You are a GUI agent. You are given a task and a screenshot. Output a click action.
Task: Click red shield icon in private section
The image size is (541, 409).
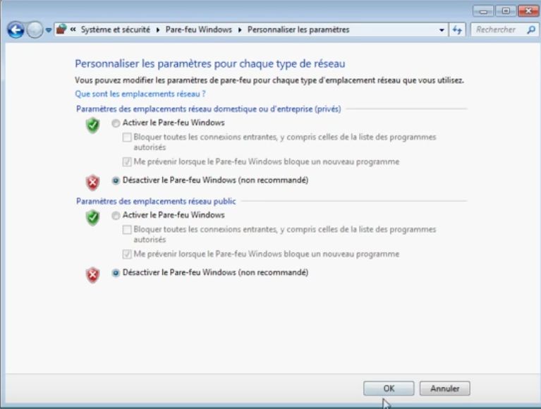(x=93, y=183)
